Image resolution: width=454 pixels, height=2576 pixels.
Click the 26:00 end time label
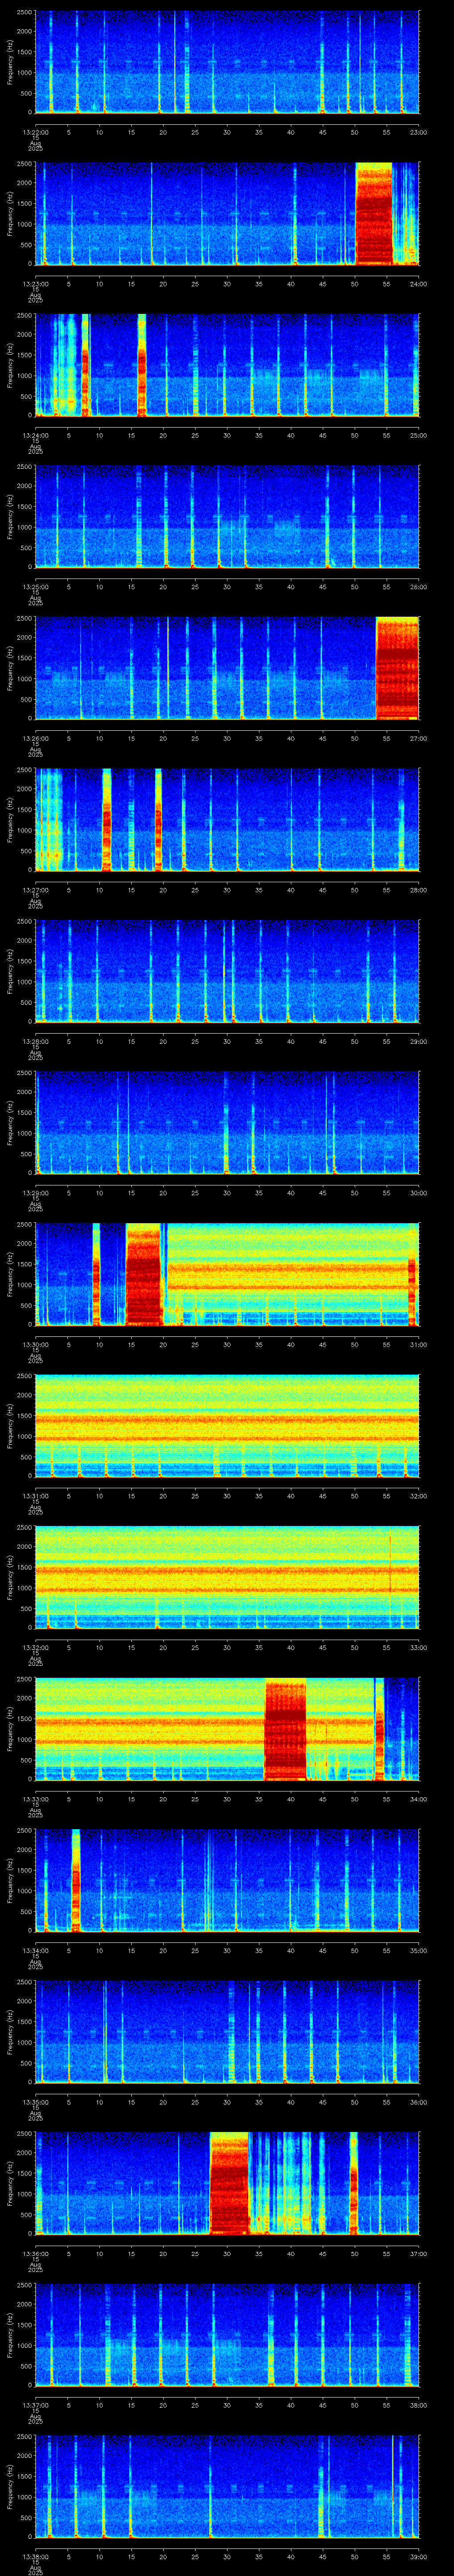point(418,587)
